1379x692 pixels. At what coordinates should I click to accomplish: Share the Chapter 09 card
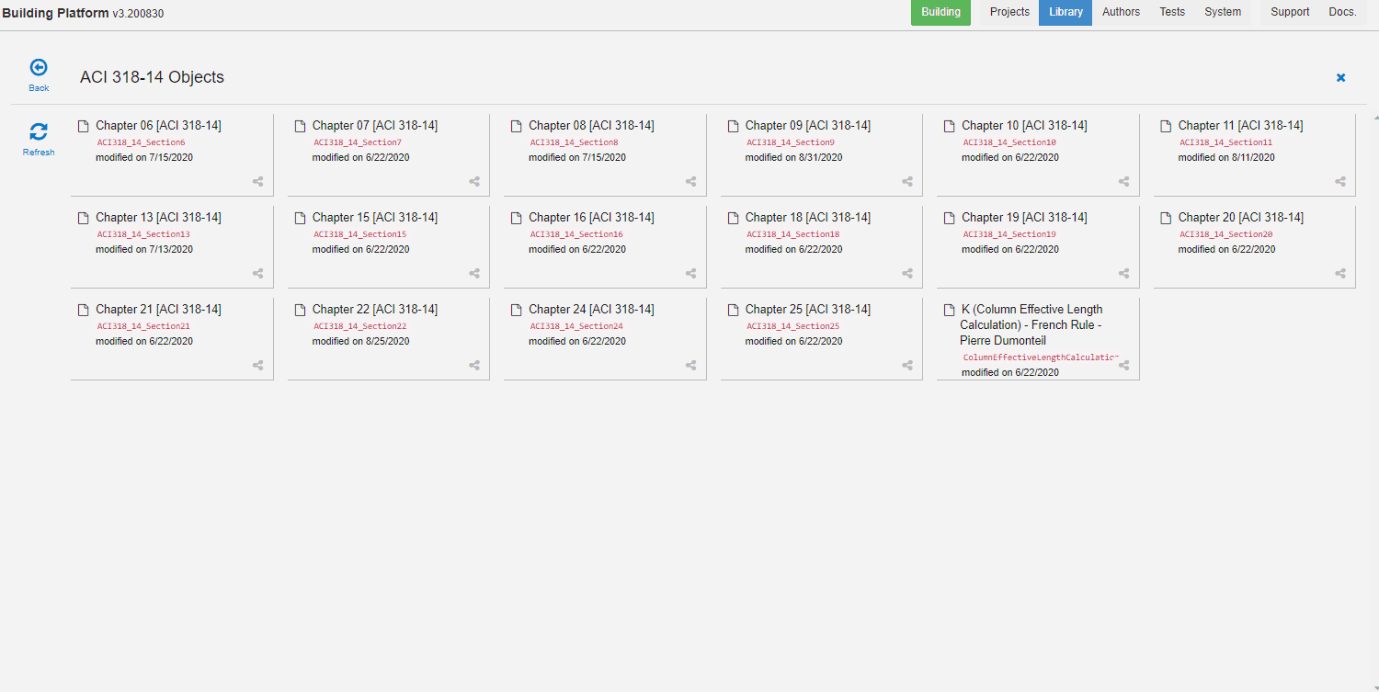(x=907, y=182)
